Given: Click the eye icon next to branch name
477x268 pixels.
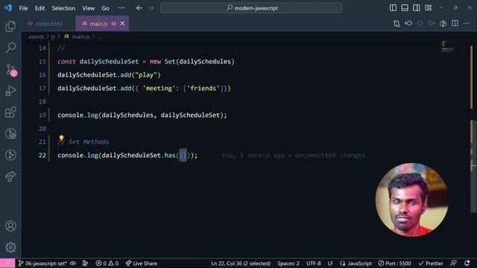Looking at the screenshot, I should (x=73, y=264).
